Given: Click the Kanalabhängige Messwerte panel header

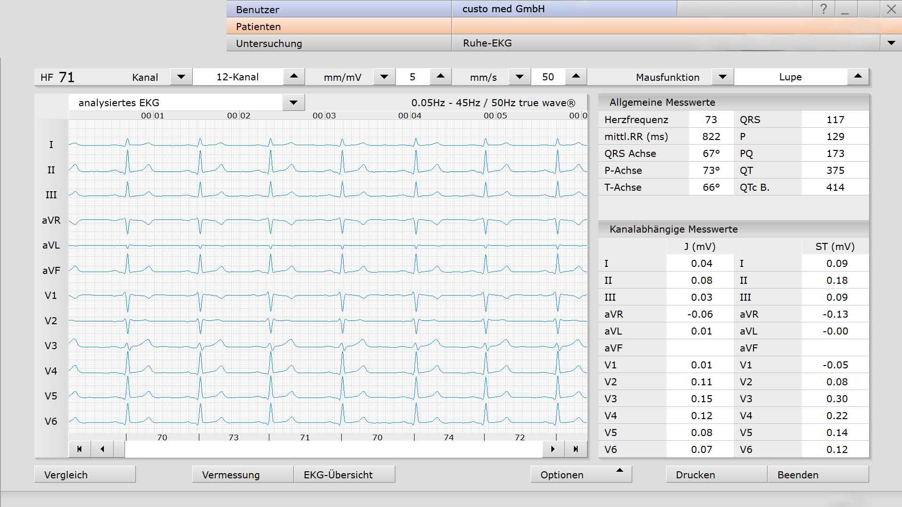Looking at the screenshot, I should click(734, 229).
